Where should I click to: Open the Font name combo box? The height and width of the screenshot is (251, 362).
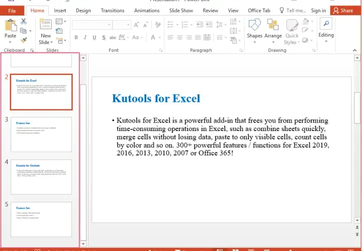point(92,25)
